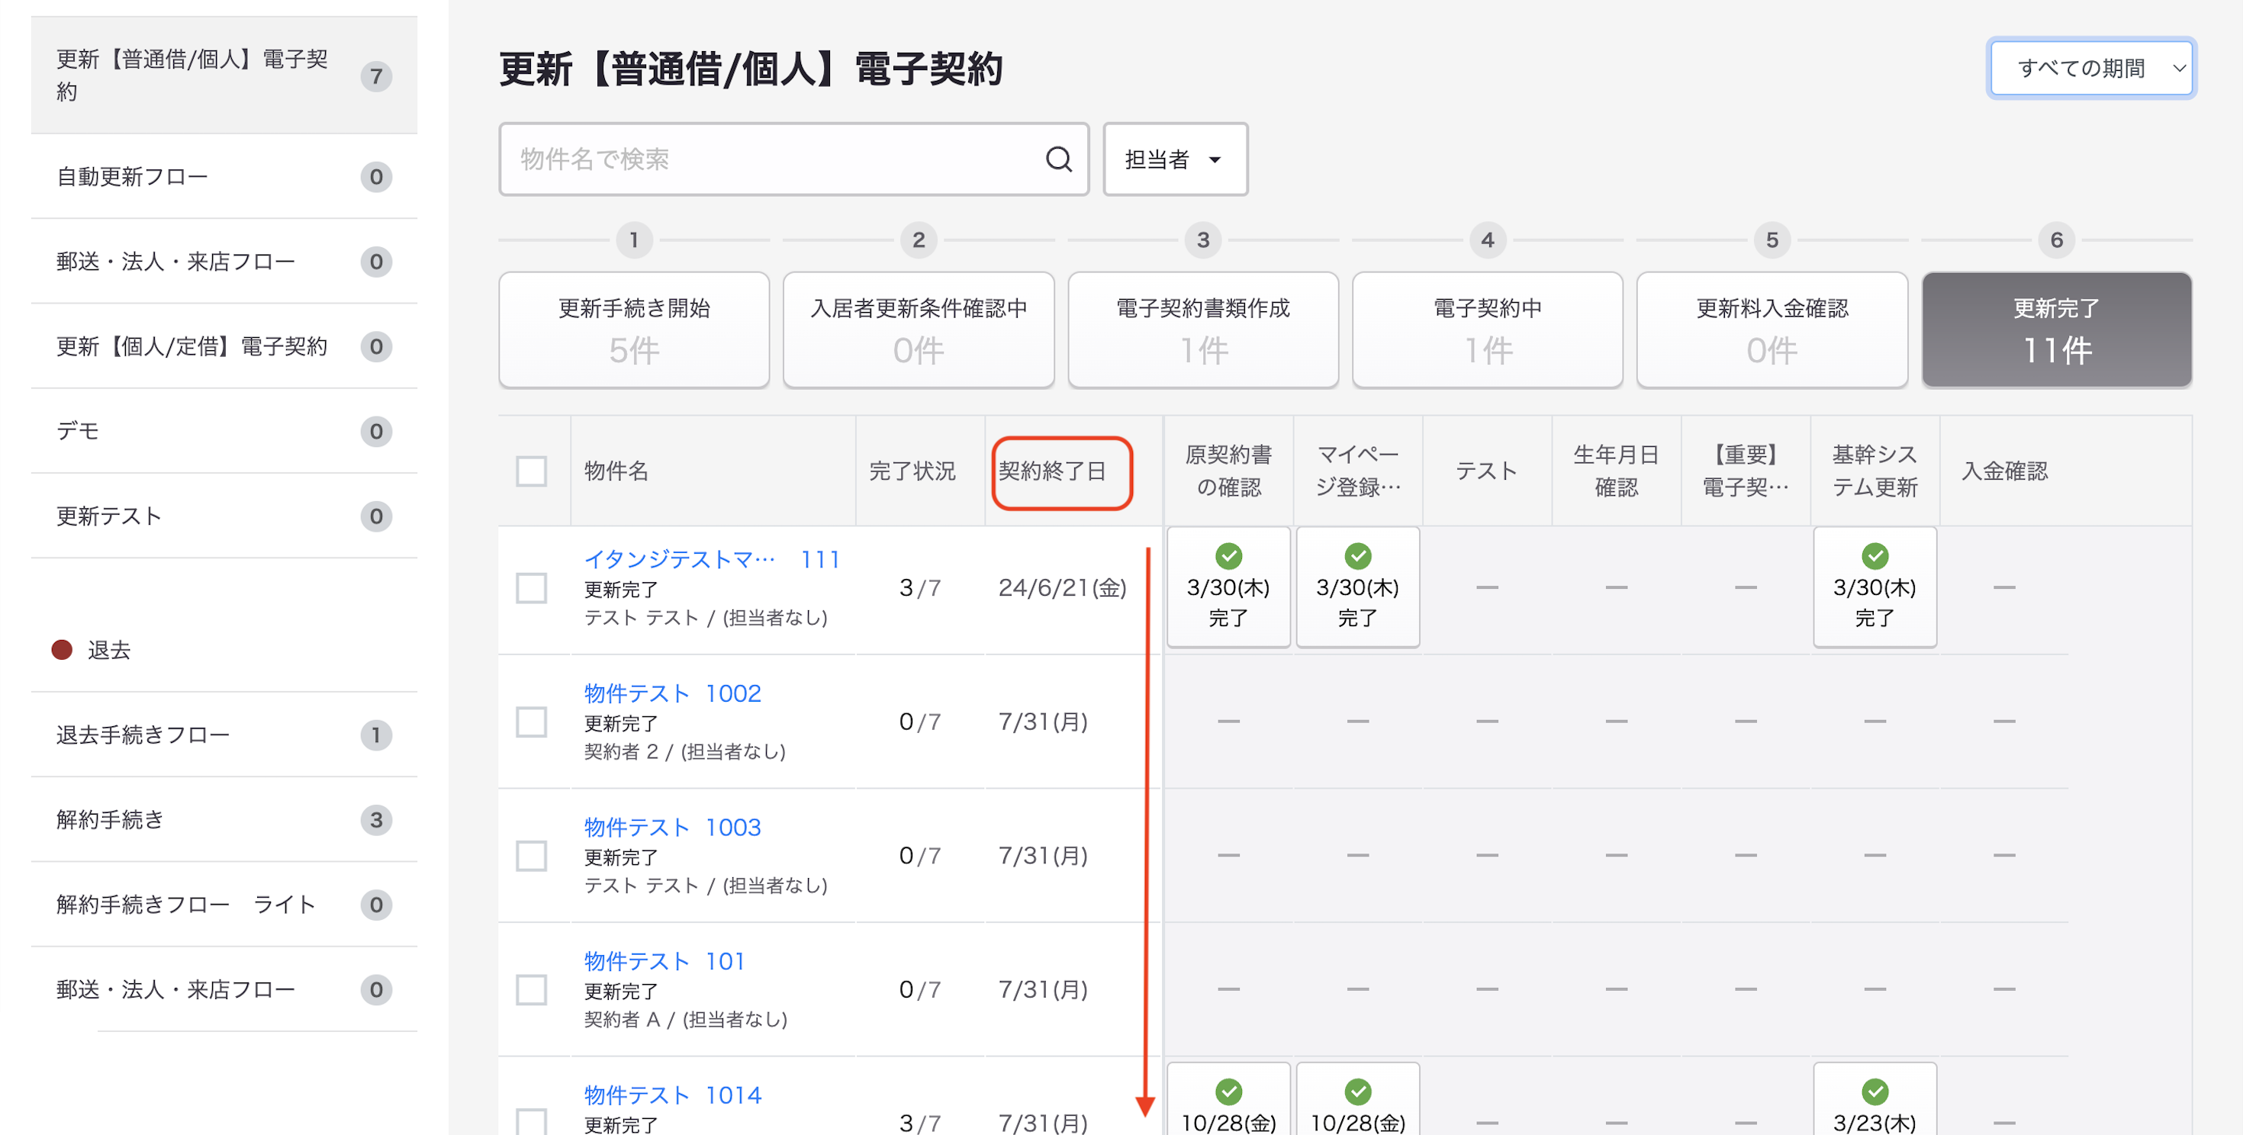This screenshot has width=2243, height=1135.
Task: Open property link 物件テスト 1014
Action: tap(672, 1095)
